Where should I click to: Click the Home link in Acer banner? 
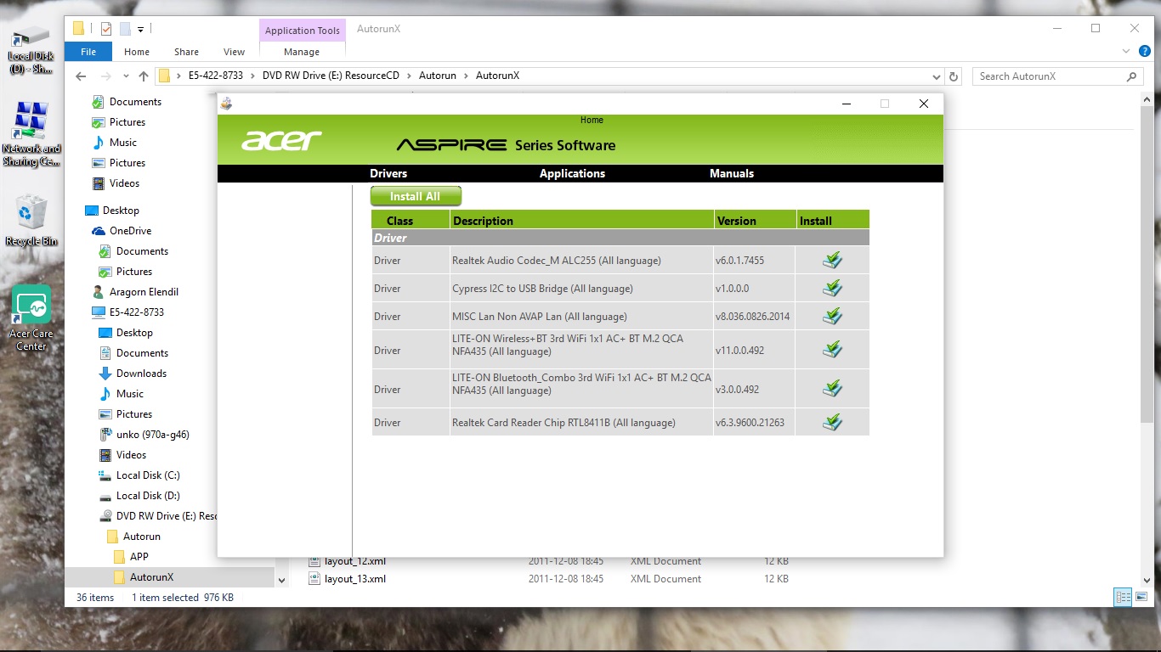tap(592, 120)
